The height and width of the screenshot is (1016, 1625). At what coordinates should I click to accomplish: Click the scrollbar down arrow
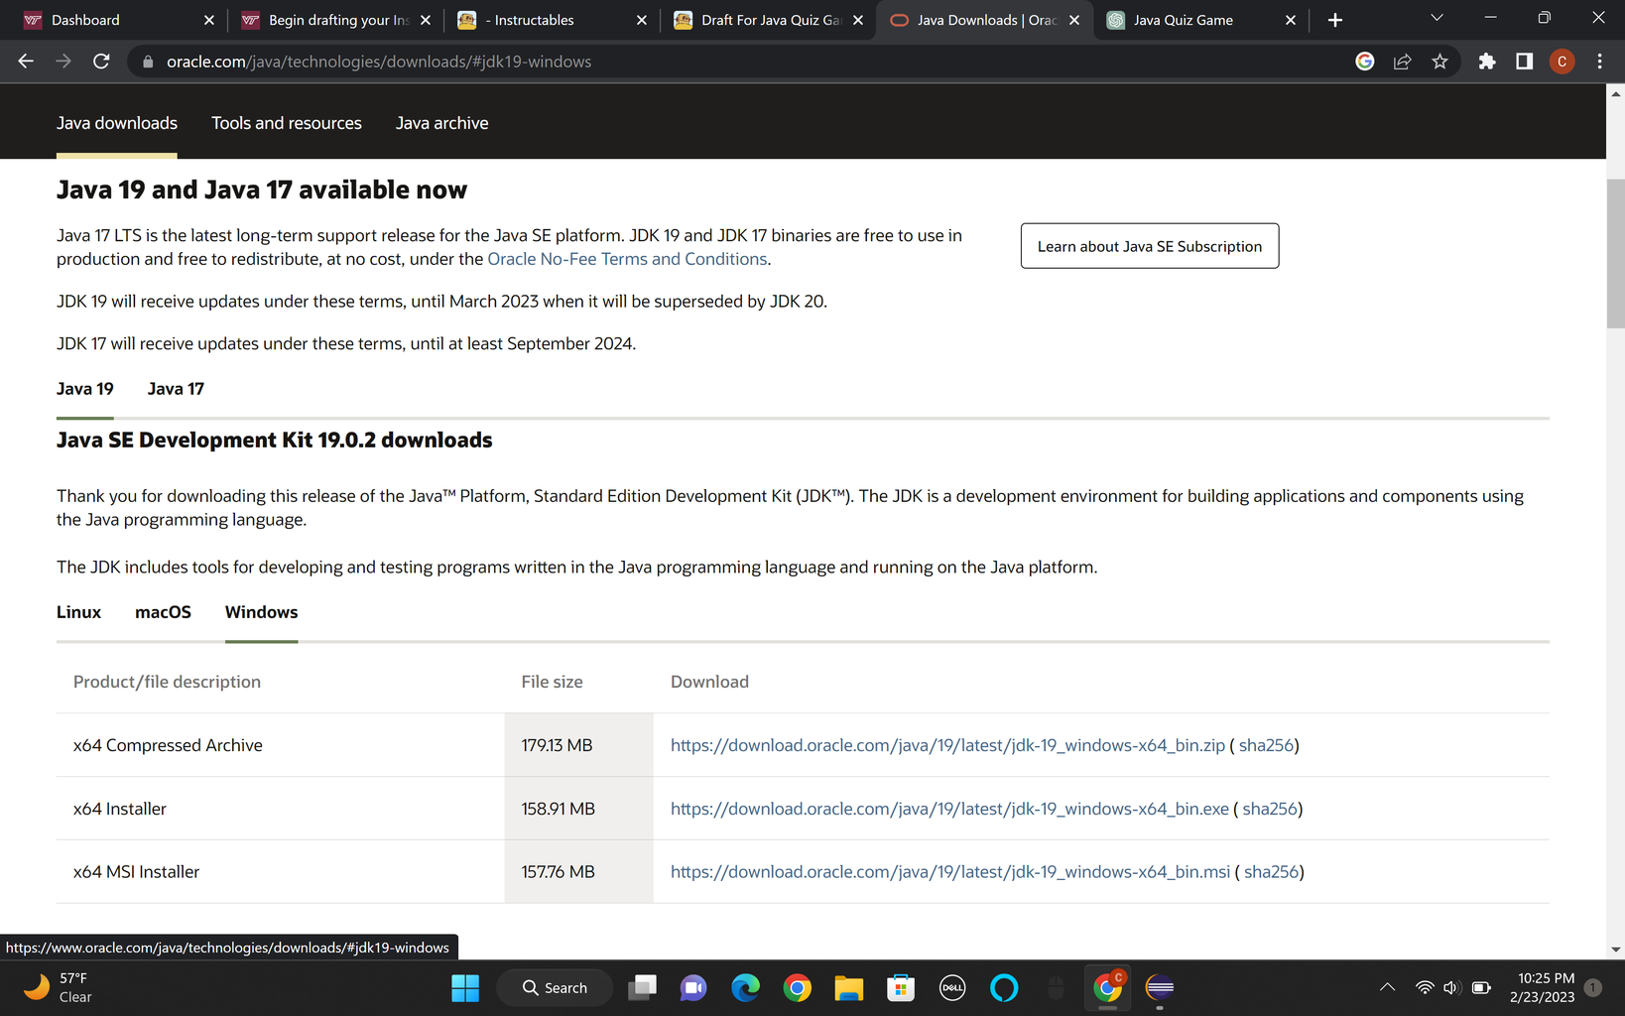pyautogui.click(x=1616, y=950)
